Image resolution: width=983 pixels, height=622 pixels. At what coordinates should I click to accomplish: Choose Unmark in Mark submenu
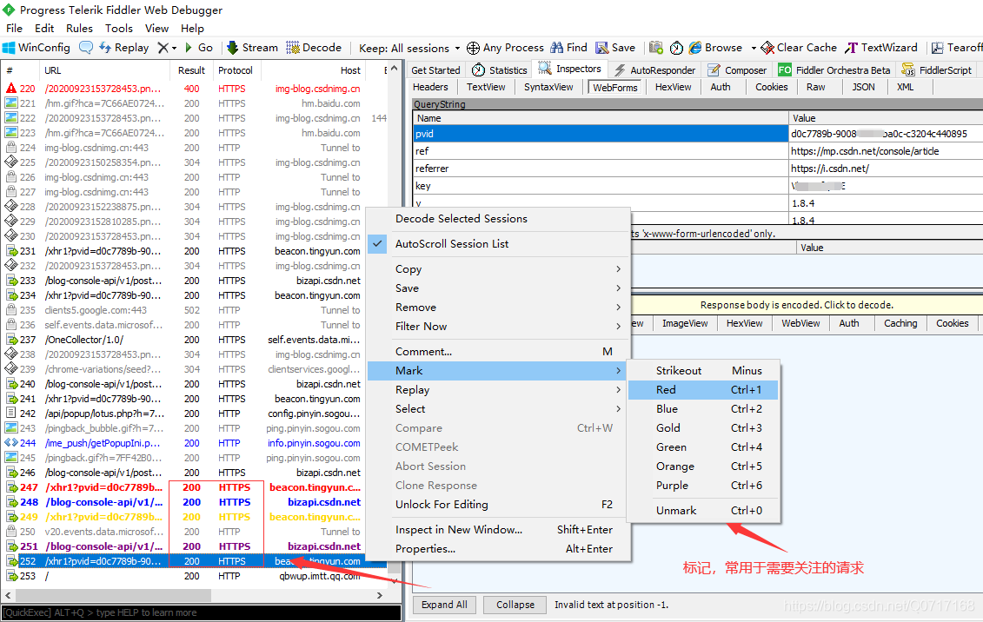tap(703, 511)
